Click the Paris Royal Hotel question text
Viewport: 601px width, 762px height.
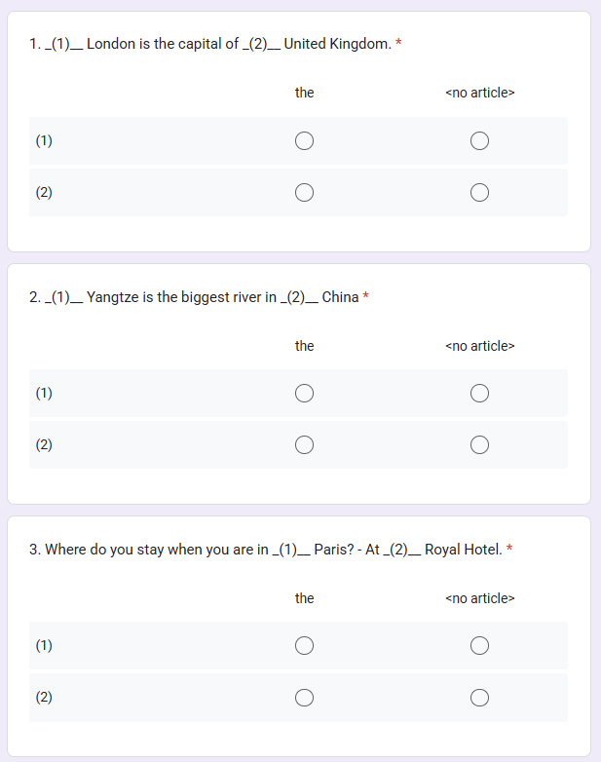pyautogui.click(x=265, y=550)
